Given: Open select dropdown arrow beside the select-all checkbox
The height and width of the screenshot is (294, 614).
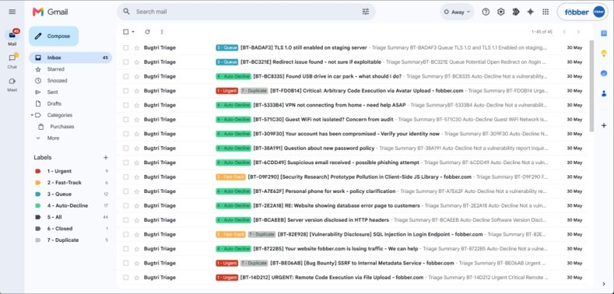Looking at the screenshot, I should coord(133,32).
